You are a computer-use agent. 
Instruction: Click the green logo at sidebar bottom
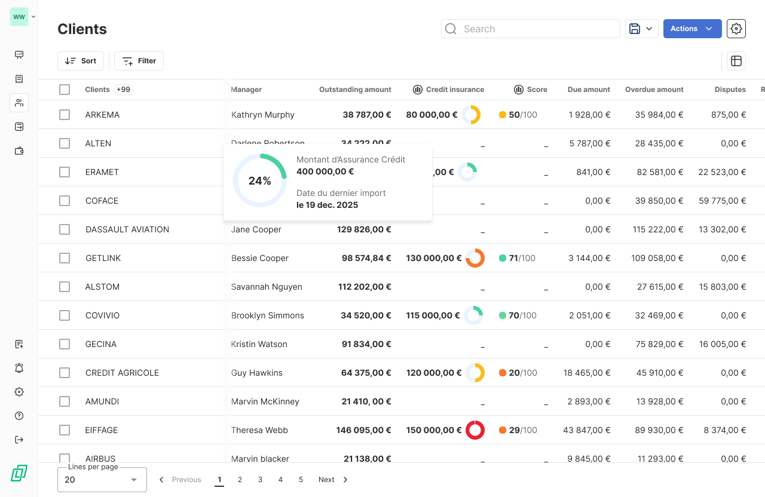point(19,473)
